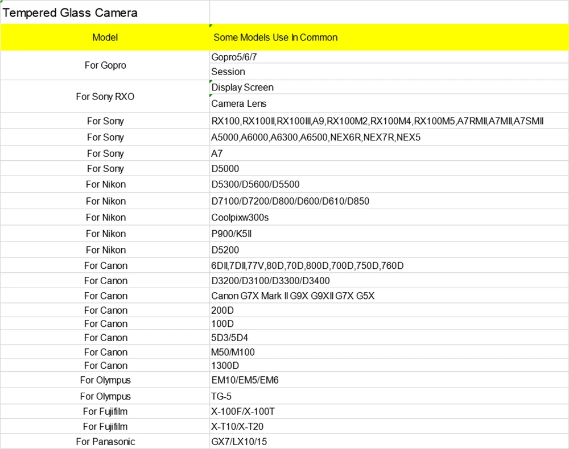Viewport: 569px width, 449px height.
Task: Select the 'Coolpixw300s' cell
Action: 240,218
